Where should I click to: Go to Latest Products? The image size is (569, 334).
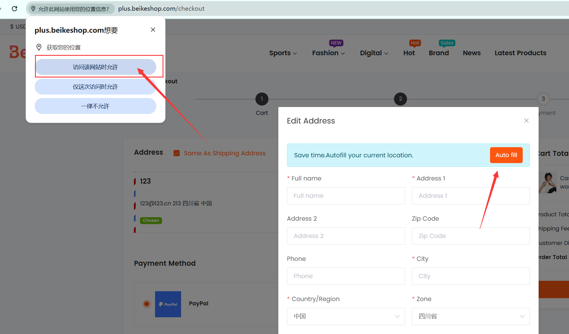520,53
